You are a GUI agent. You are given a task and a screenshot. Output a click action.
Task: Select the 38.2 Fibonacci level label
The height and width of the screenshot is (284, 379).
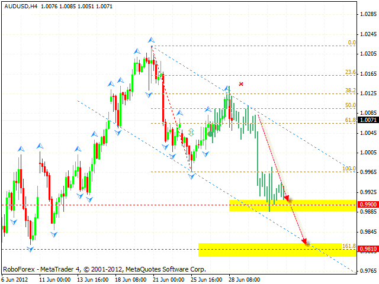(350, 91)
